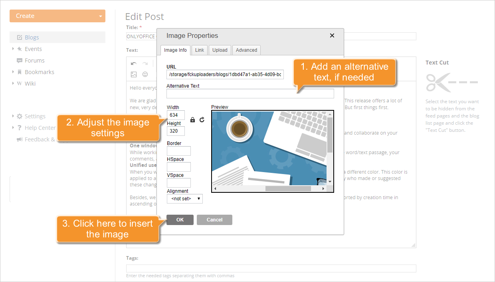Open the Alignment dropdown
The width and height of the screenshot is (495, 282).
pyautogui.click(x=184, y=198)
